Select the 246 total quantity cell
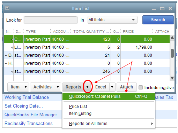This screenshot has width=178, height=133. pyautogui.click(x=91, y=71)
